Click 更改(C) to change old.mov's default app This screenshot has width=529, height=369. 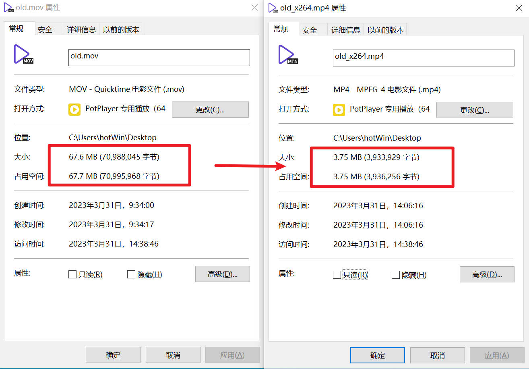coord(210,109)
